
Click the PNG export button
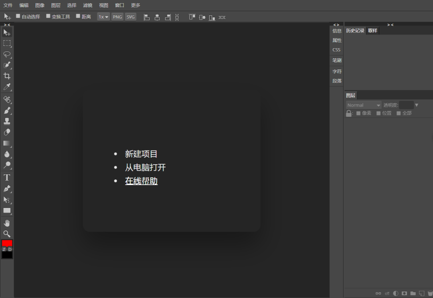117,17
